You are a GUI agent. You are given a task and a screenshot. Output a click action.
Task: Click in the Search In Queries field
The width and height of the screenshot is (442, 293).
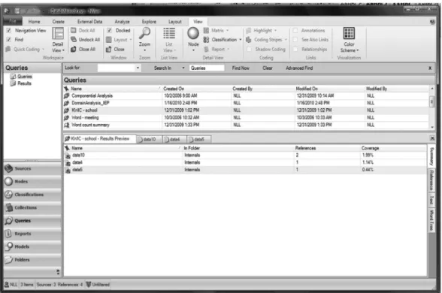point(207,68)
